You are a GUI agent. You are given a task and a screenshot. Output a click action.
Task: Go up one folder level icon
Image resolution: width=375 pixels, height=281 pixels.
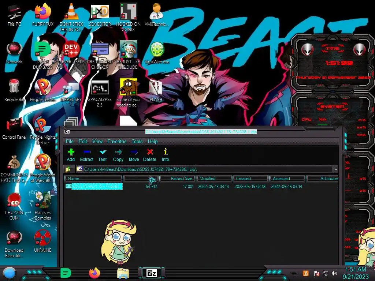click(x=68, y=169)
